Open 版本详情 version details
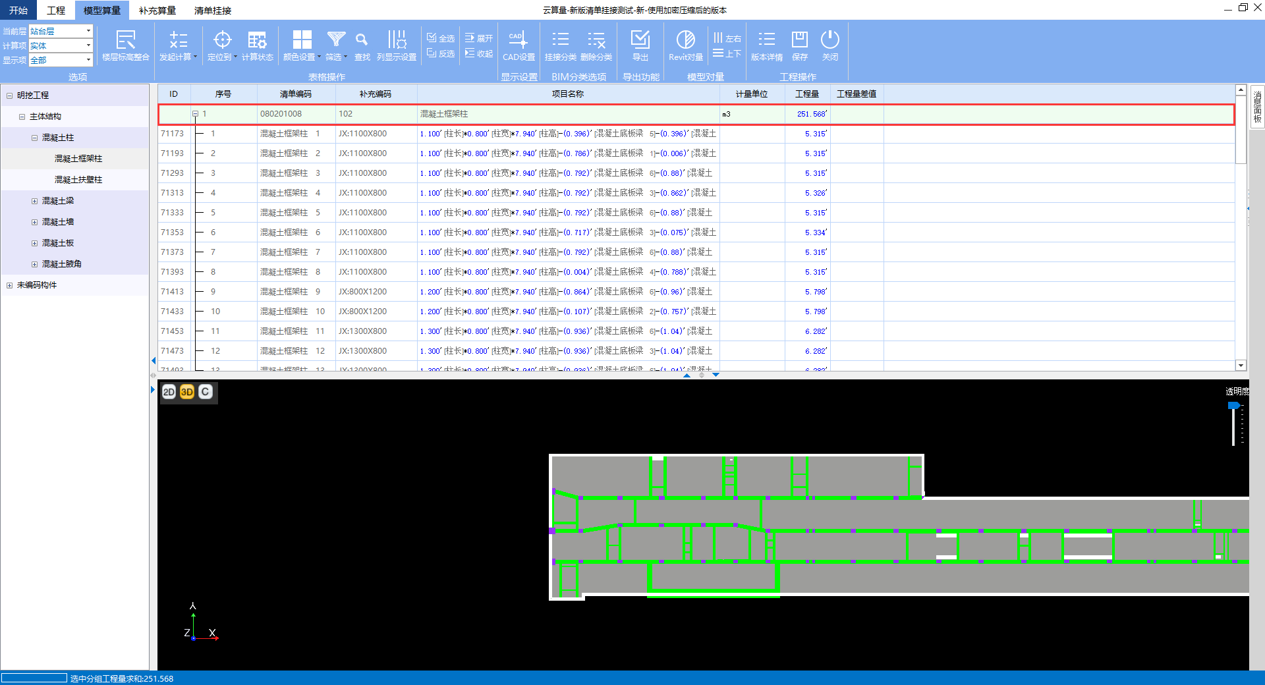This screenshot has height=685, width=1265. [766, 45]
